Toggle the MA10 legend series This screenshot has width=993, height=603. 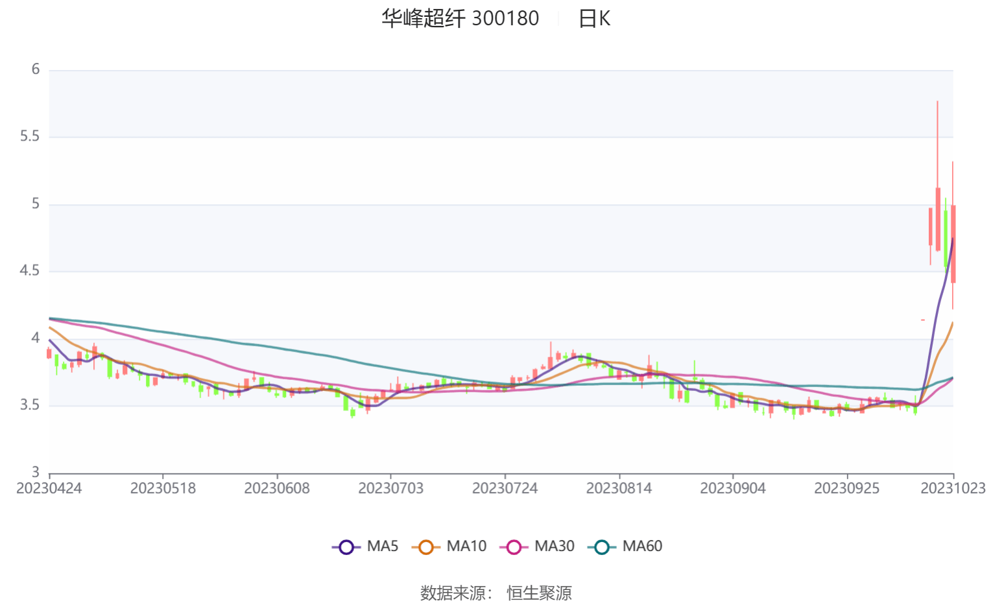449,547
